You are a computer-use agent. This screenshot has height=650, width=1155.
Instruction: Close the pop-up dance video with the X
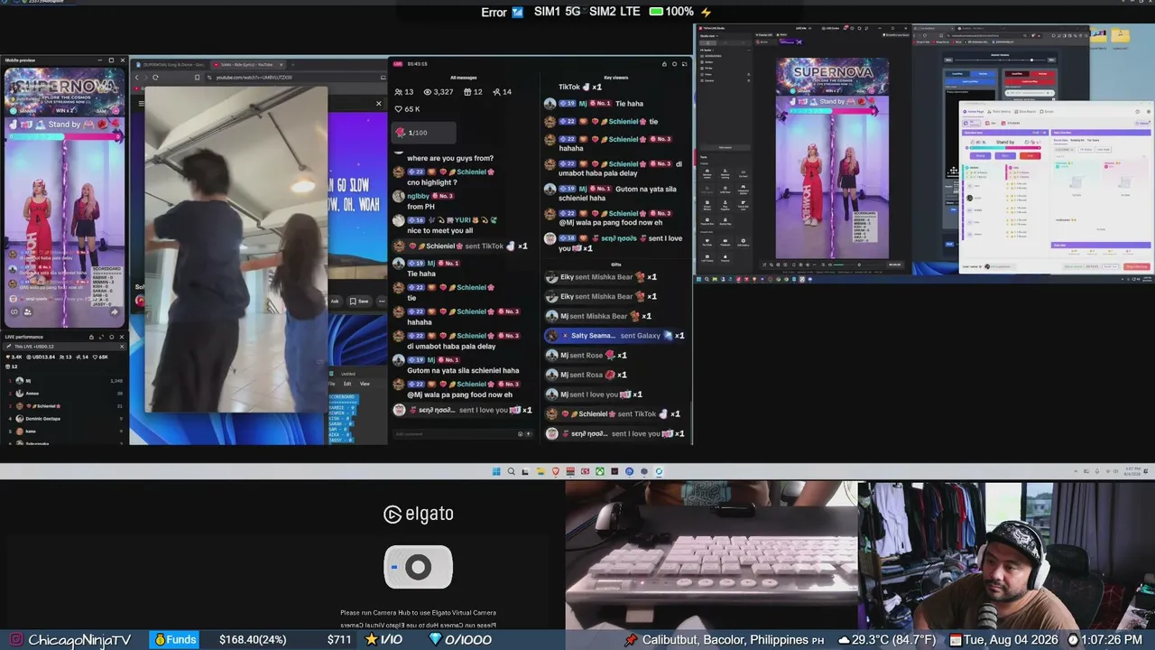tap(378, 104)
